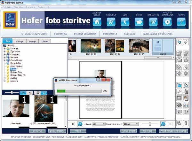
Task: Adjust the thumbnail size slider
Action: pyautogui.click(x=12, y=92)
